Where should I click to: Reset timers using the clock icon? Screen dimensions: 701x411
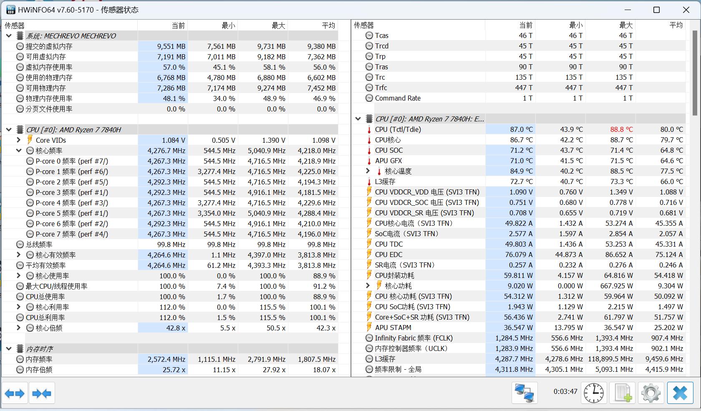tap(593, 393)
